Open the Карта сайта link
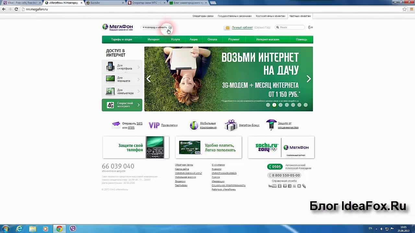This screenshot has width=415, height=233. coord(182,169)
